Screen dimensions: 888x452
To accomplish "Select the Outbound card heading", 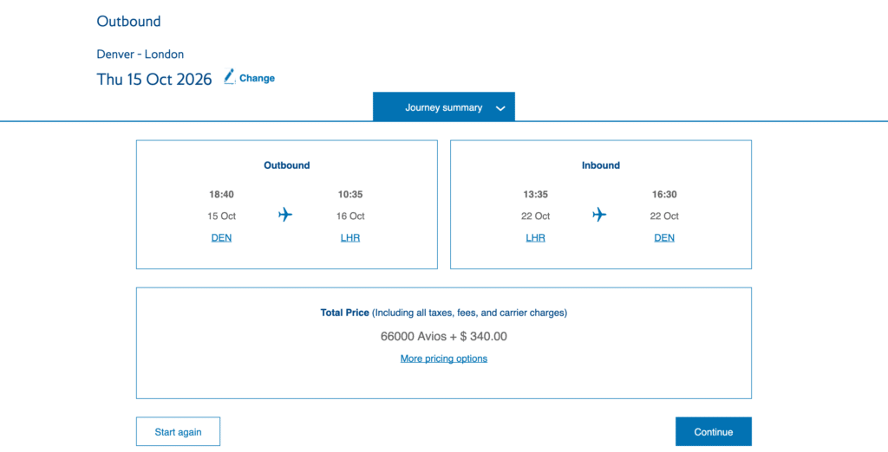I will pyautogui.click(x=286, y=165).
